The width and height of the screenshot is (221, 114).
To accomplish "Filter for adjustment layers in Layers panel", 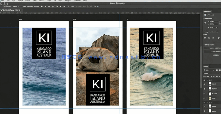I will 220,70.
